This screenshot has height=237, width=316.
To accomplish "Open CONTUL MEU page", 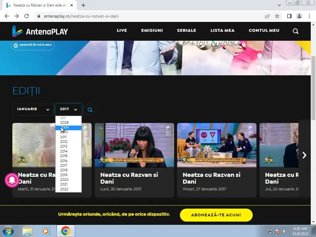I will tap(264, 31).
